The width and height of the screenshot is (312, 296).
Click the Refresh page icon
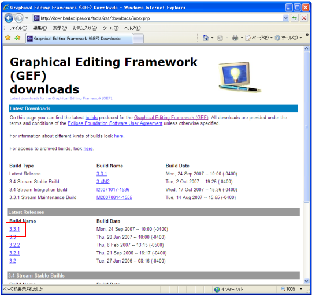(295, 18)
